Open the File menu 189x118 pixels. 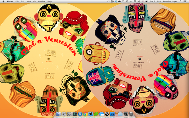pos(17,2)
